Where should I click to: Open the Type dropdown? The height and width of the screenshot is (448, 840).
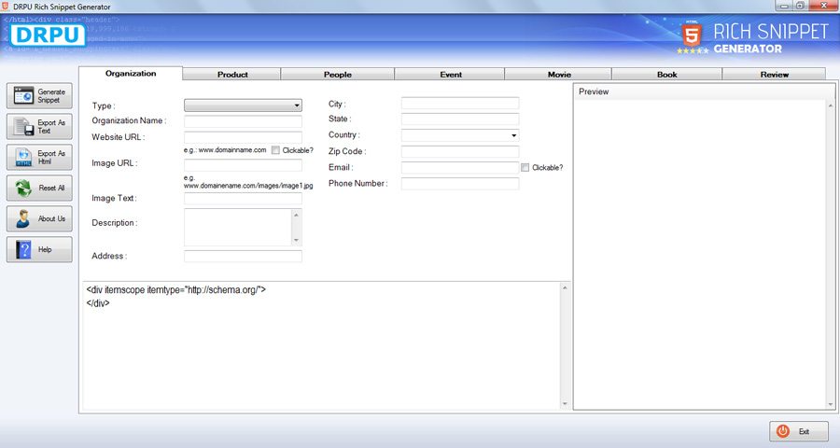point(243,105)
